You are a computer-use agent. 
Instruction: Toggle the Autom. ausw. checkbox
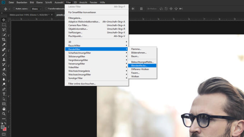coord(14,9)
